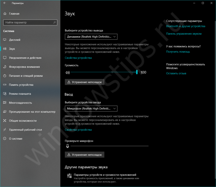Open the output device Динамики dropdown
Viewport: 216px width, 187px height.
click(91, 37)
